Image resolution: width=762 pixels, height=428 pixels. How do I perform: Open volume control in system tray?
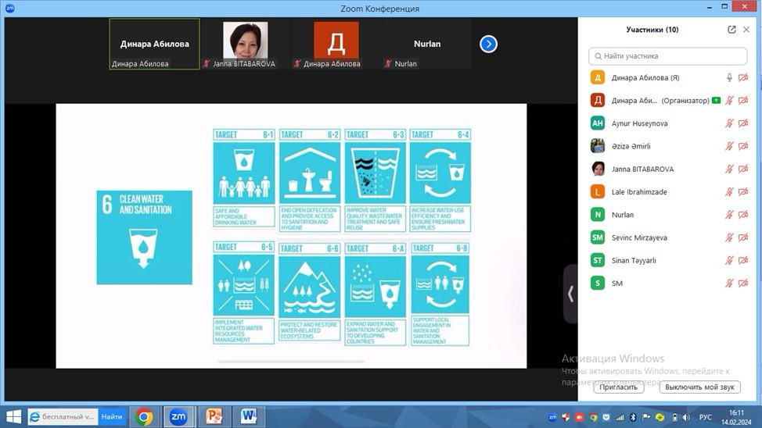686,417
